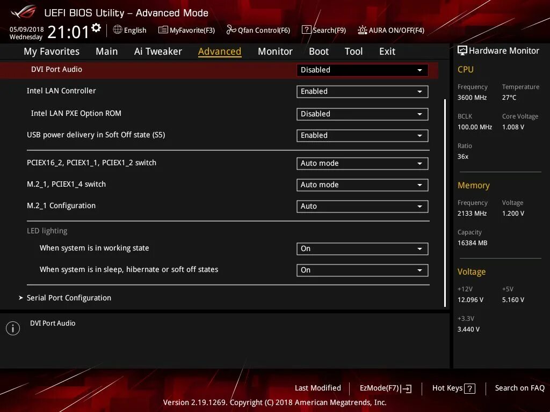Click the ROG logo icon
The image size is (550, 412).
[x=23, y=12]
